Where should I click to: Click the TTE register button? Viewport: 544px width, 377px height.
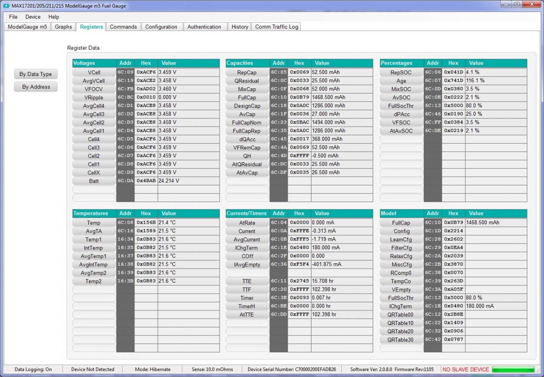247,281
